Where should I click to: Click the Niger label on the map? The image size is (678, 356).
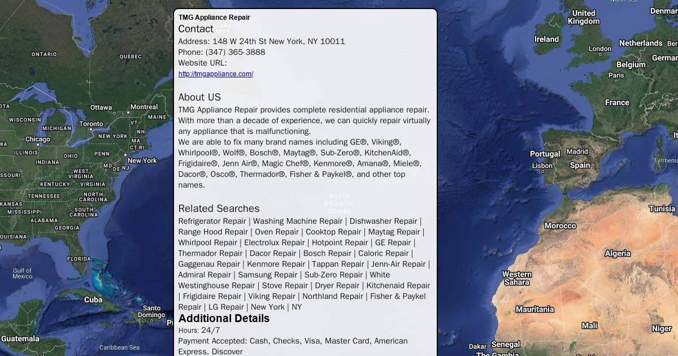pyautogui.click(x=662, y=328)
